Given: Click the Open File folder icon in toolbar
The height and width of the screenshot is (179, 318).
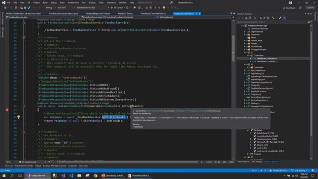Looking at the screenshot, I should (21, 8).
